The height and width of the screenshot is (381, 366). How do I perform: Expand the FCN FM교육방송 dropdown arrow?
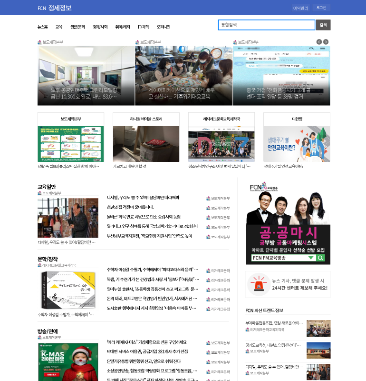[311, 258]
